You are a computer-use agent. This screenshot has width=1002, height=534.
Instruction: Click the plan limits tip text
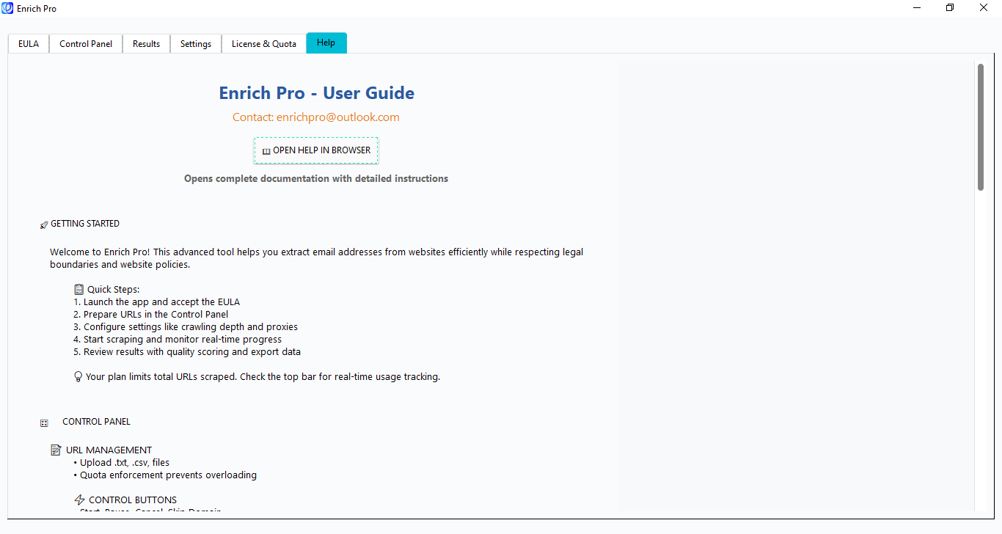(263, 377)
